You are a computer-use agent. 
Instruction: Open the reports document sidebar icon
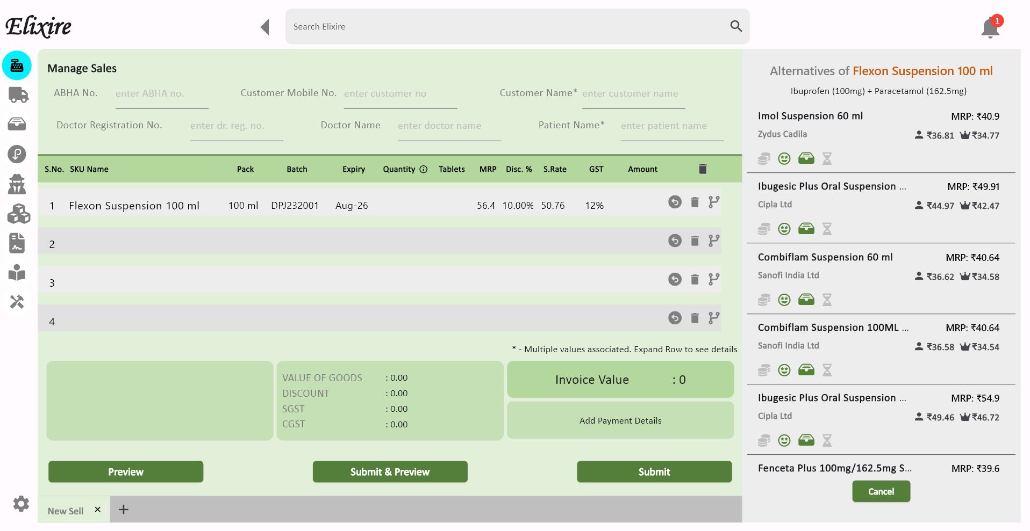coord(17,243)
